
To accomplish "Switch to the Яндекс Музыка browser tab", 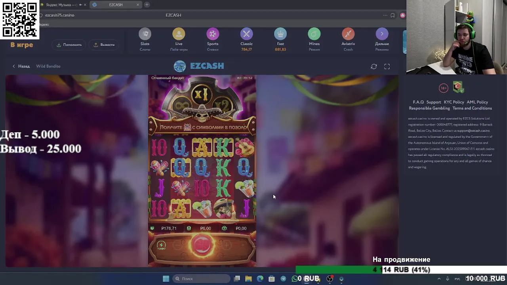I will (61, 5).
